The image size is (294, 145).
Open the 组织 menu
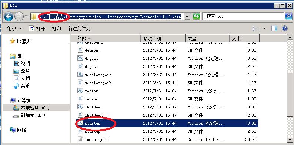click(14, 28)
